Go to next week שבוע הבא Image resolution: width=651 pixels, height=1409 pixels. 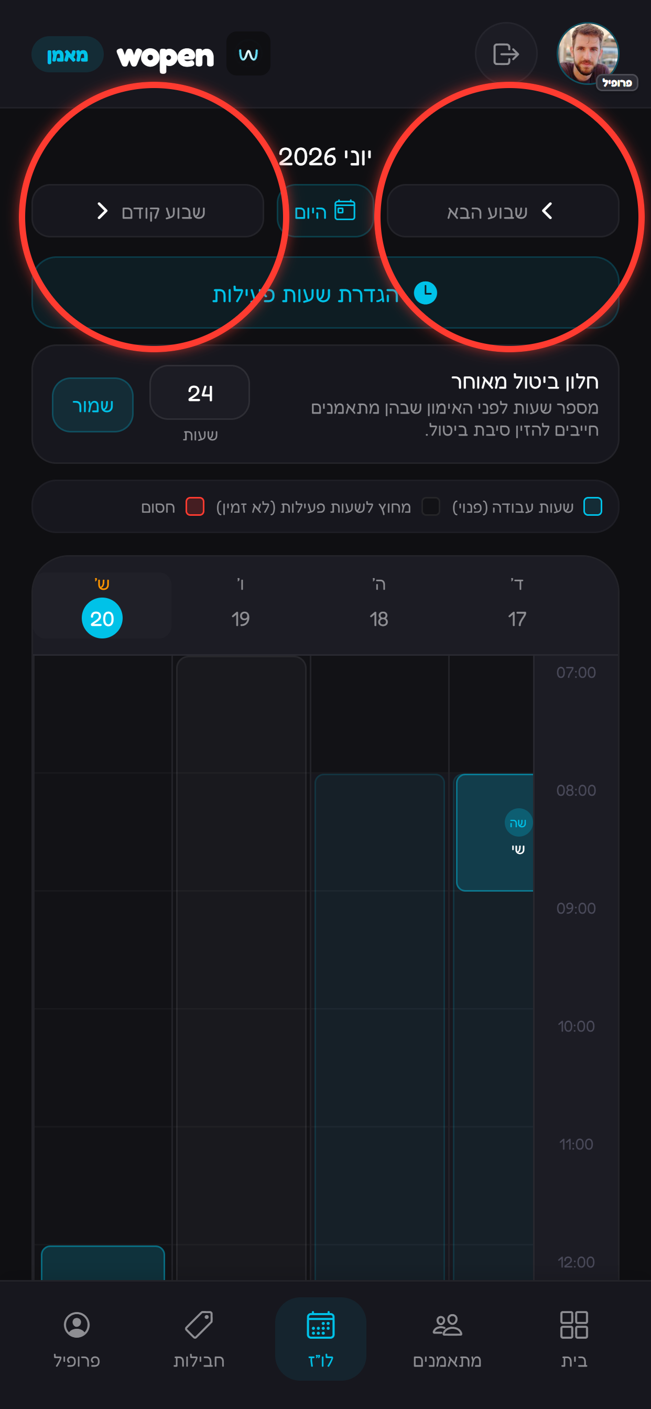(x=503, y=211)
